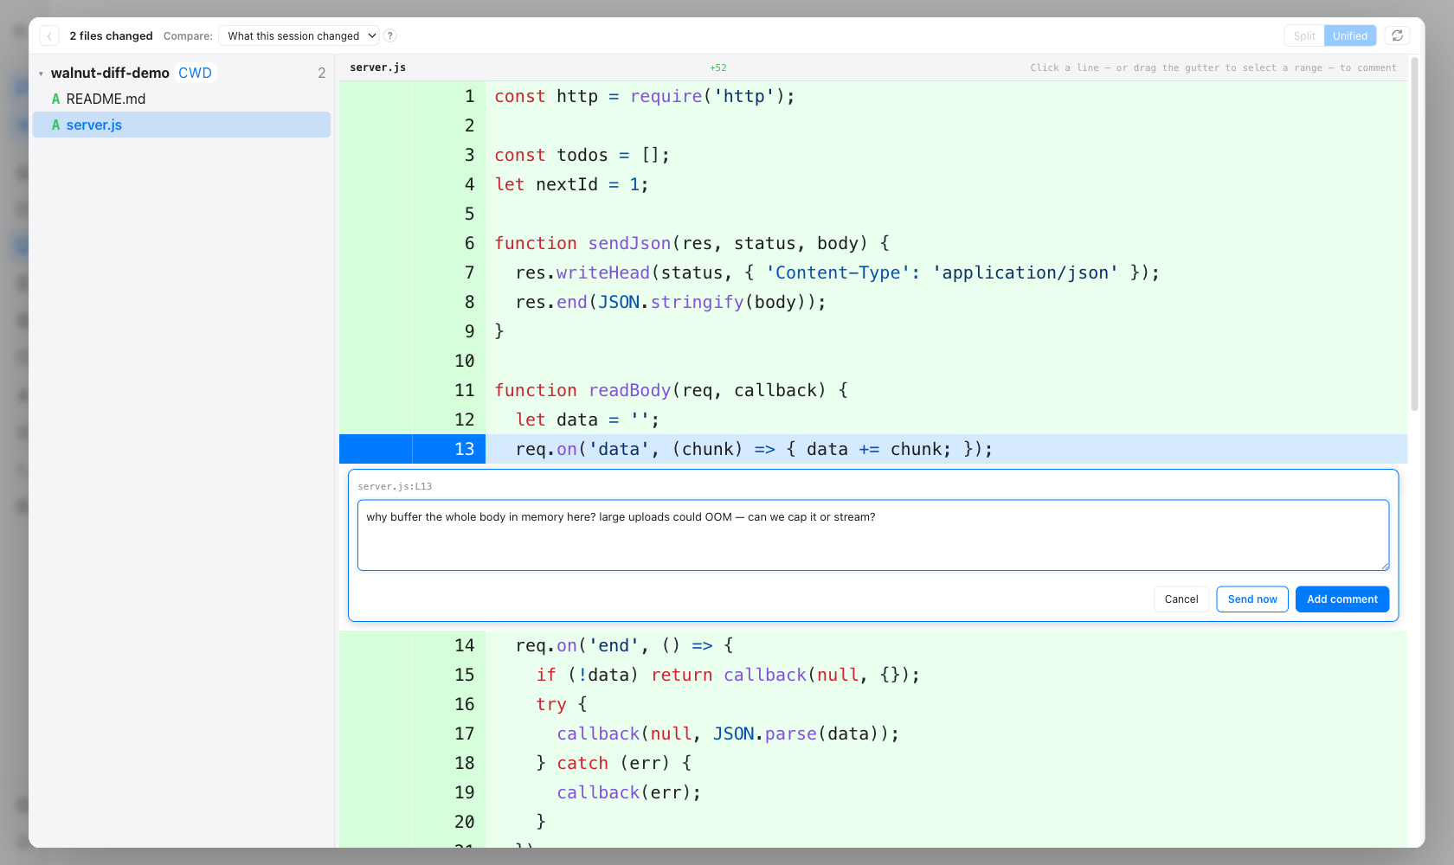Click code line 'function sendJson(res, status, body)'

tap(692, 243)
